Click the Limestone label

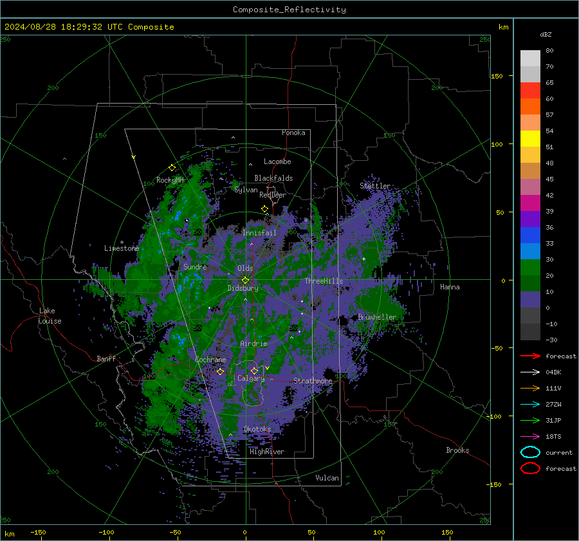coord(122,248)
